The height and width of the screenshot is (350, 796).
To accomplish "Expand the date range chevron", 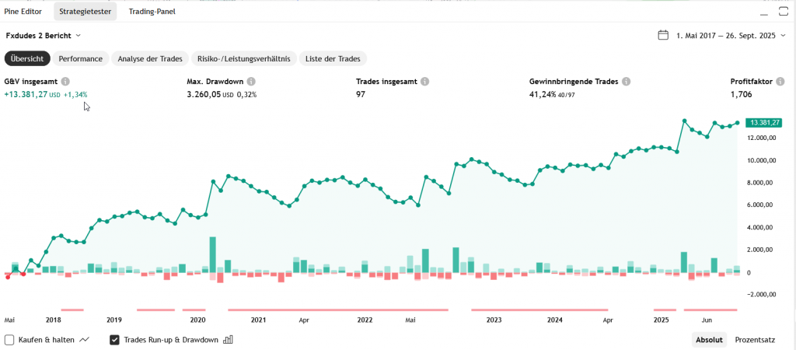I will click(x=784, y=35).
